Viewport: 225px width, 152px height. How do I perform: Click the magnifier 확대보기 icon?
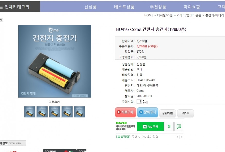(50, 102)
